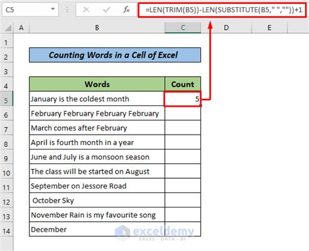Select cell C5 containing value 5
This screenshot has height=251, width=309.
(183, 99)
